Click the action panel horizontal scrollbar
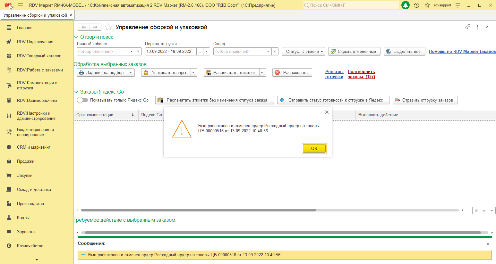 click(283, 233)
